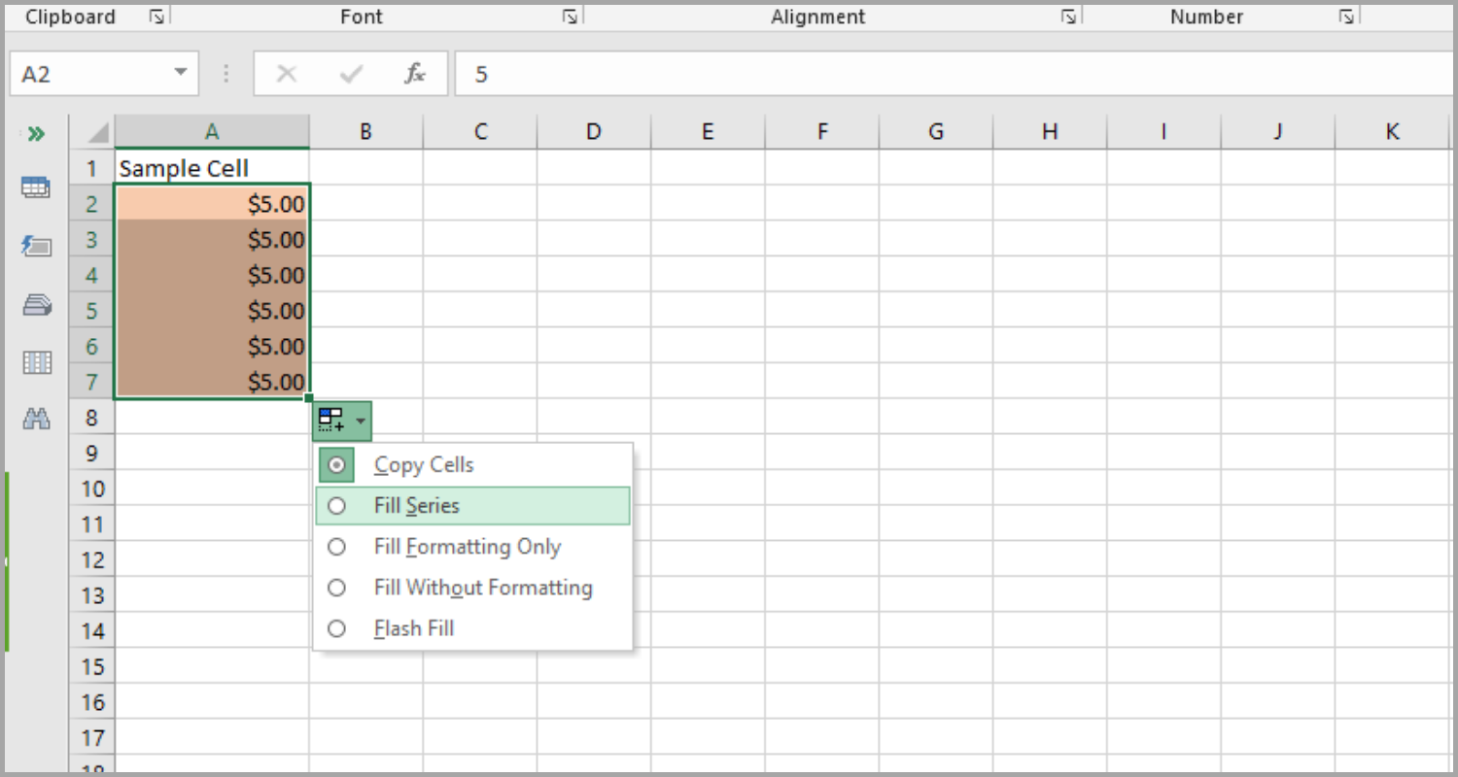Open the Insert Function dialog
This screenshot has width=1458, height=777.
click(414, 73)
